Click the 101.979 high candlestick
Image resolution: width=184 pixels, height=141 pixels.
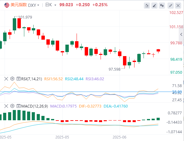point(14,24)
